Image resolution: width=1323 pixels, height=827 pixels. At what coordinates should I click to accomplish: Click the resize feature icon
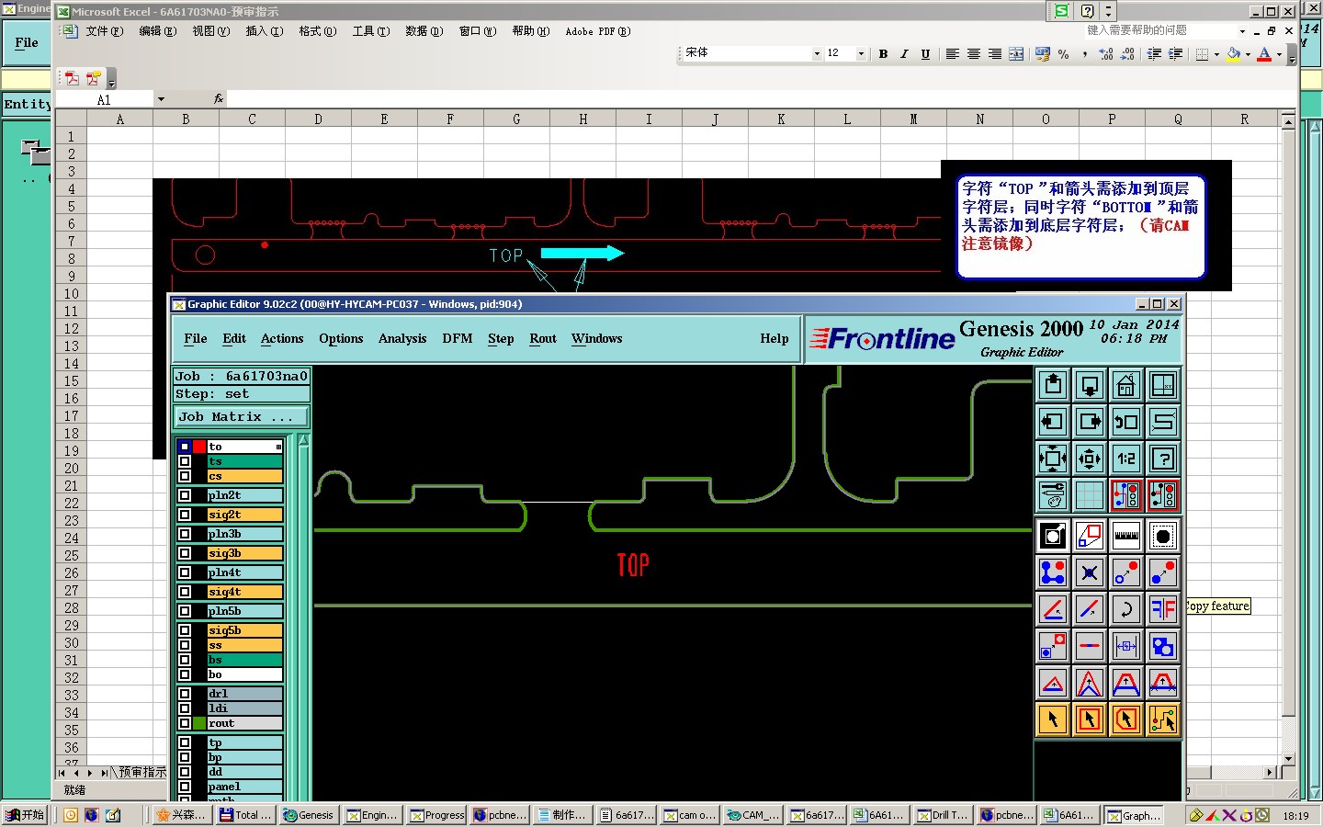click(x=1053, y=646)
